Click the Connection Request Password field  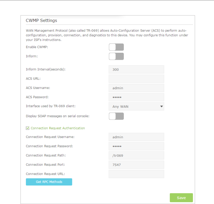[136, 146]
